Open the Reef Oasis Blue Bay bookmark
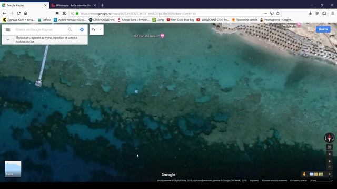Screen dimensions: 337x189 tap(180, 20)
